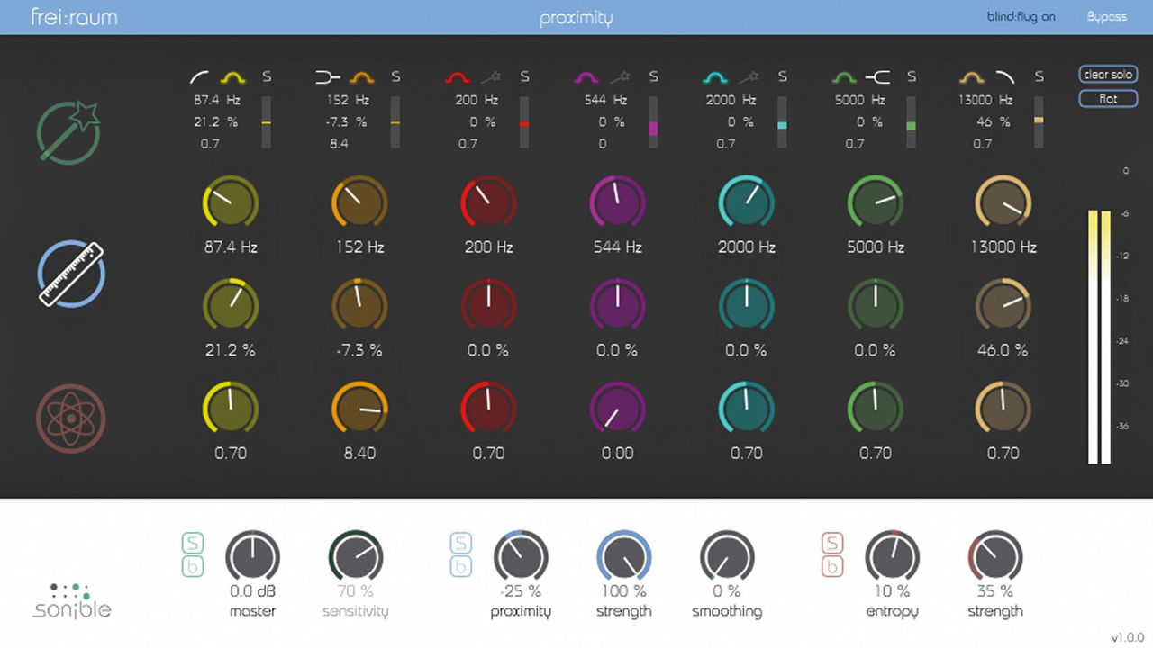Viewport: 1153px width, 648px height.
Task: Select high-cut filter shape for 13000 Hz band
Action: [1005, 77]
